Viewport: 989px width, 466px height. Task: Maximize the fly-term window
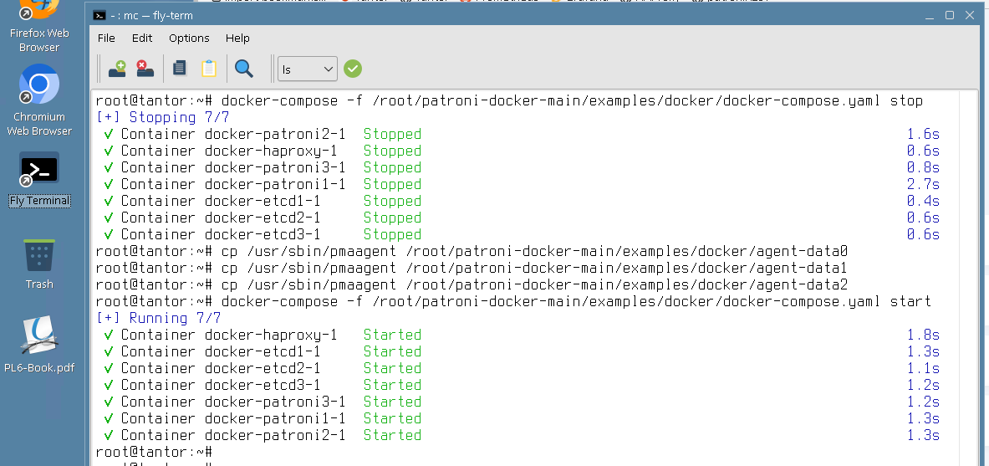point(950,15)
